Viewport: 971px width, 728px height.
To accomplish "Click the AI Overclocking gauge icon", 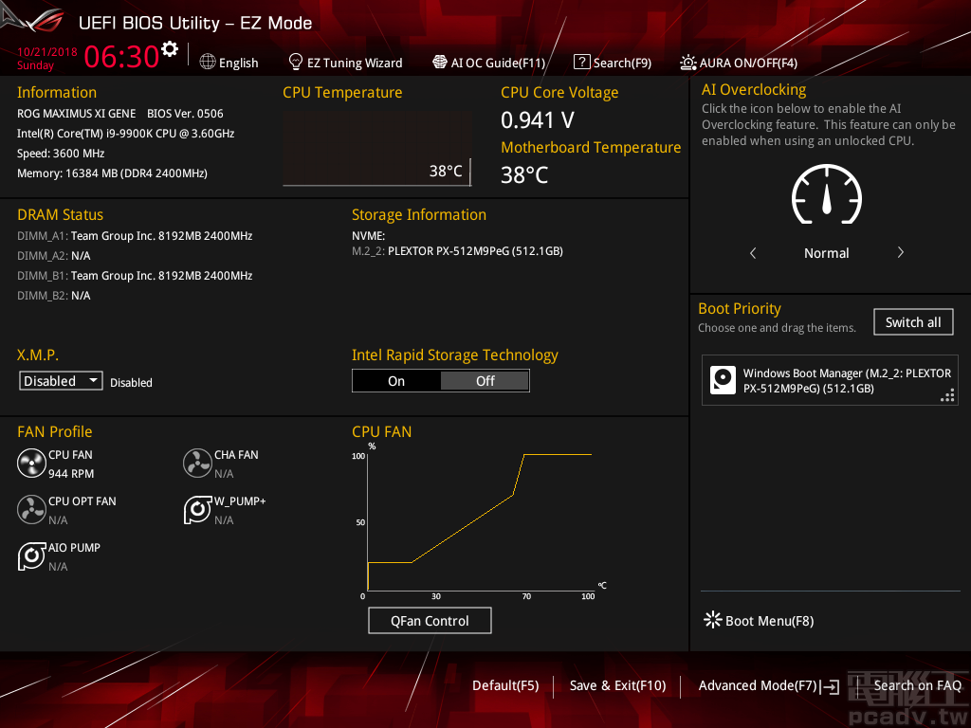I will pos(827,194).
